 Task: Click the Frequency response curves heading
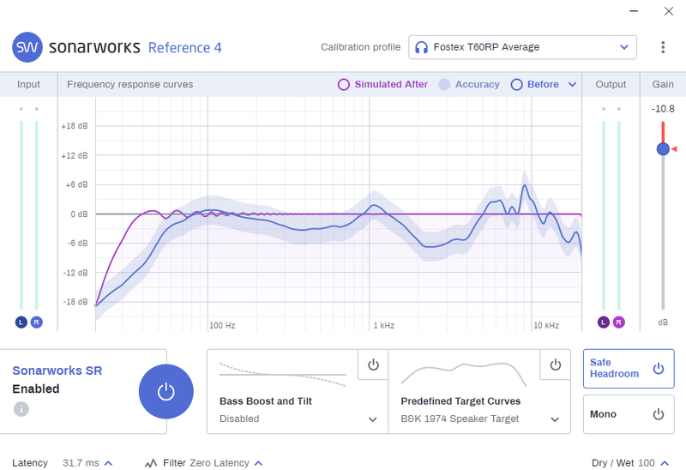click(130, 84)
